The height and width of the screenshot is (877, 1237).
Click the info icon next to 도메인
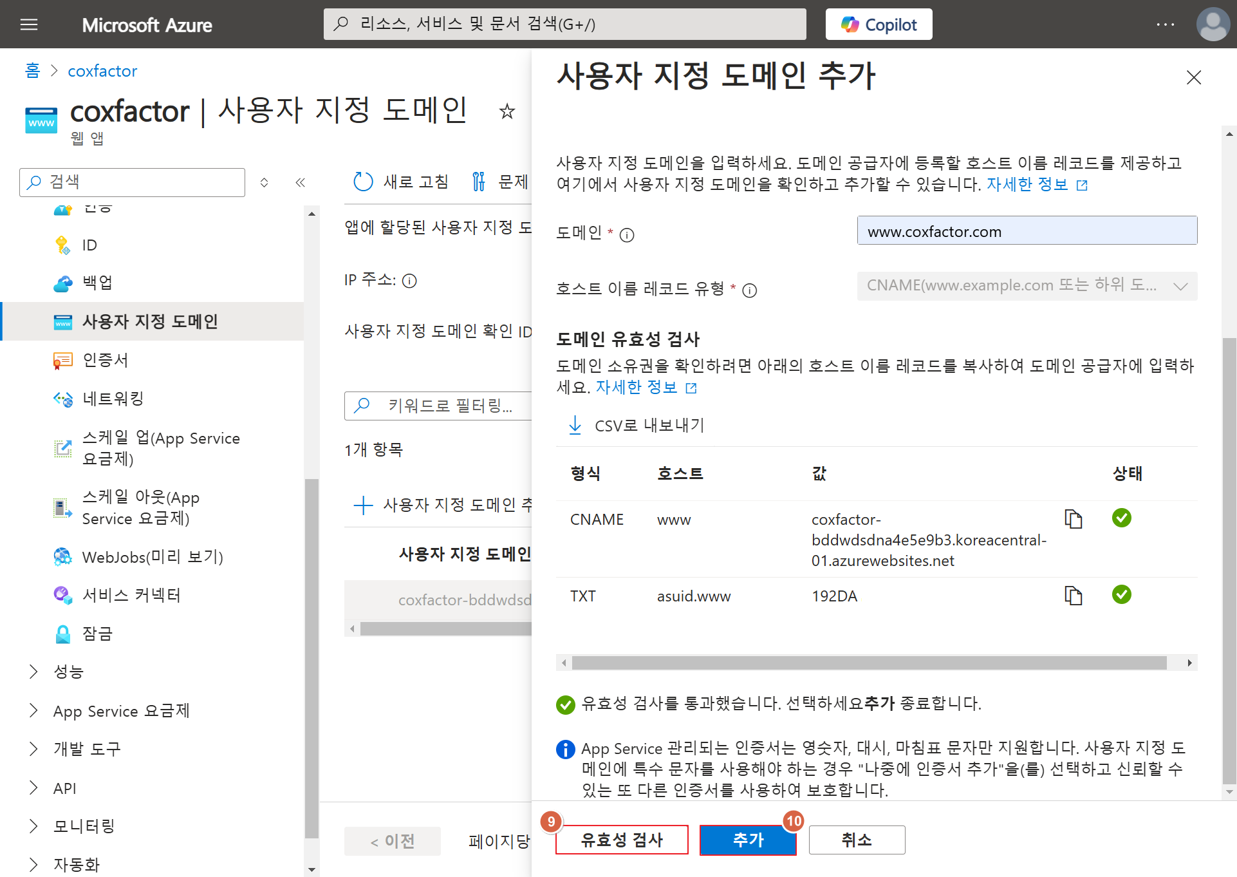pos(626,235)
